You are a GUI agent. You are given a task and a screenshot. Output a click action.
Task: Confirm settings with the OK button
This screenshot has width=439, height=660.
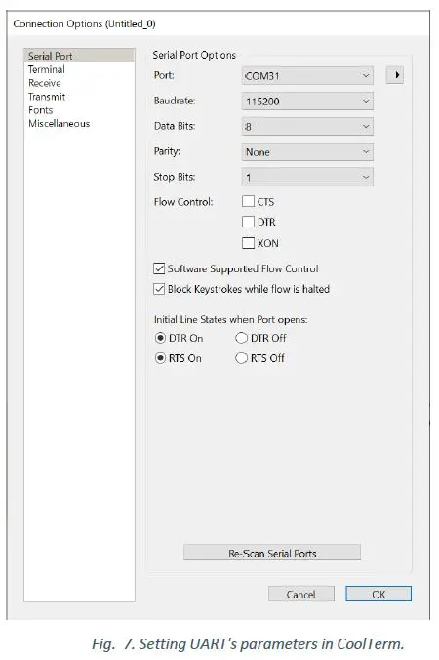(x=379, y=594)
